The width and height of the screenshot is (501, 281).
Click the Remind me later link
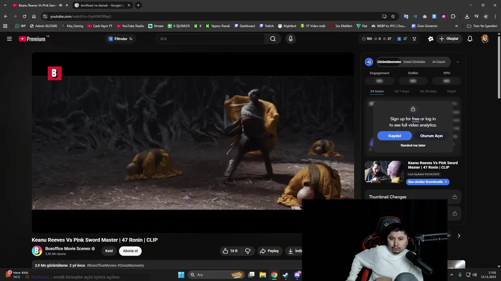click(x=413, y=145)
